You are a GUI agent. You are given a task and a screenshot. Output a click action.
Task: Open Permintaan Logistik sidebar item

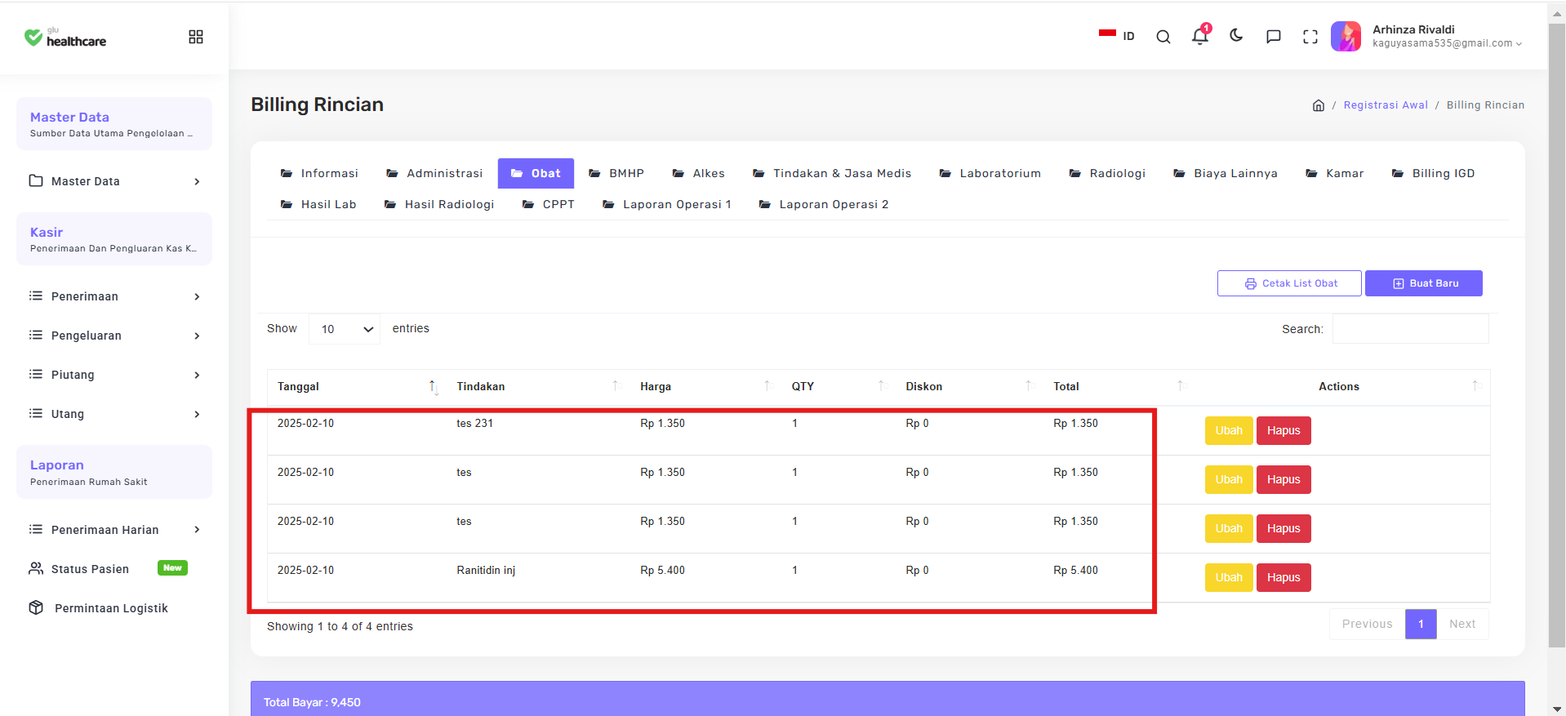[x=114, y=608]
